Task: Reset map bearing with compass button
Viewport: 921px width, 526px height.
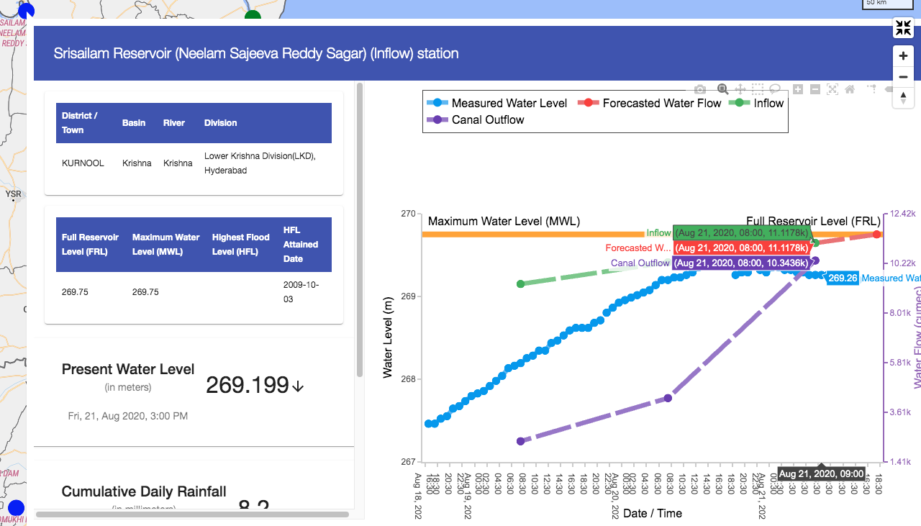Action: (x=903, y=98)
